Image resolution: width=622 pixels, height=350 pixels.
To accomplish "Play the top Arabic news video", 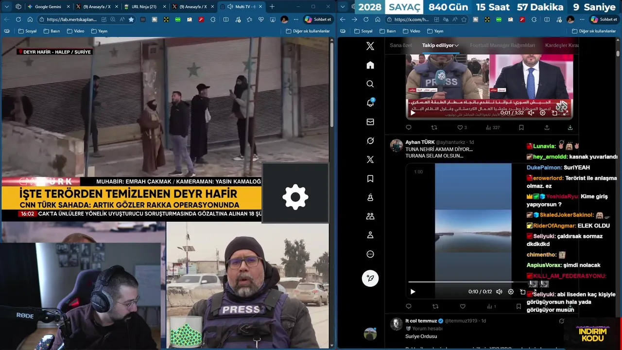I will pyautogui.click(x=413, y=113).
